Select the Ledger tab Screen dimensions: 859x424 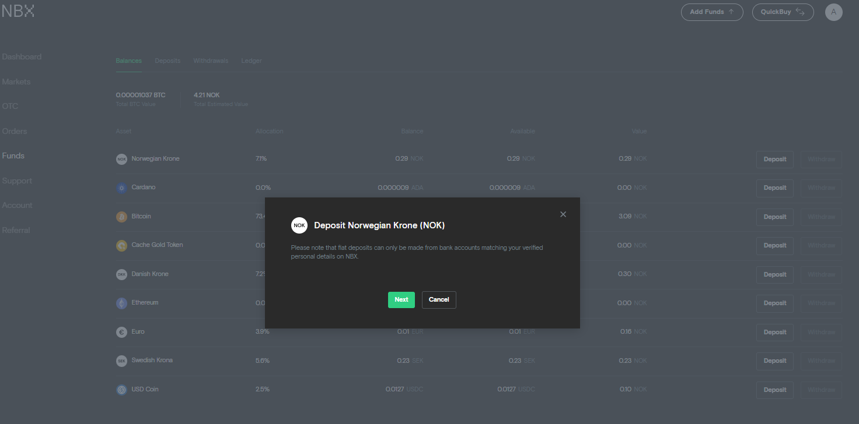(x=252, y=61)
